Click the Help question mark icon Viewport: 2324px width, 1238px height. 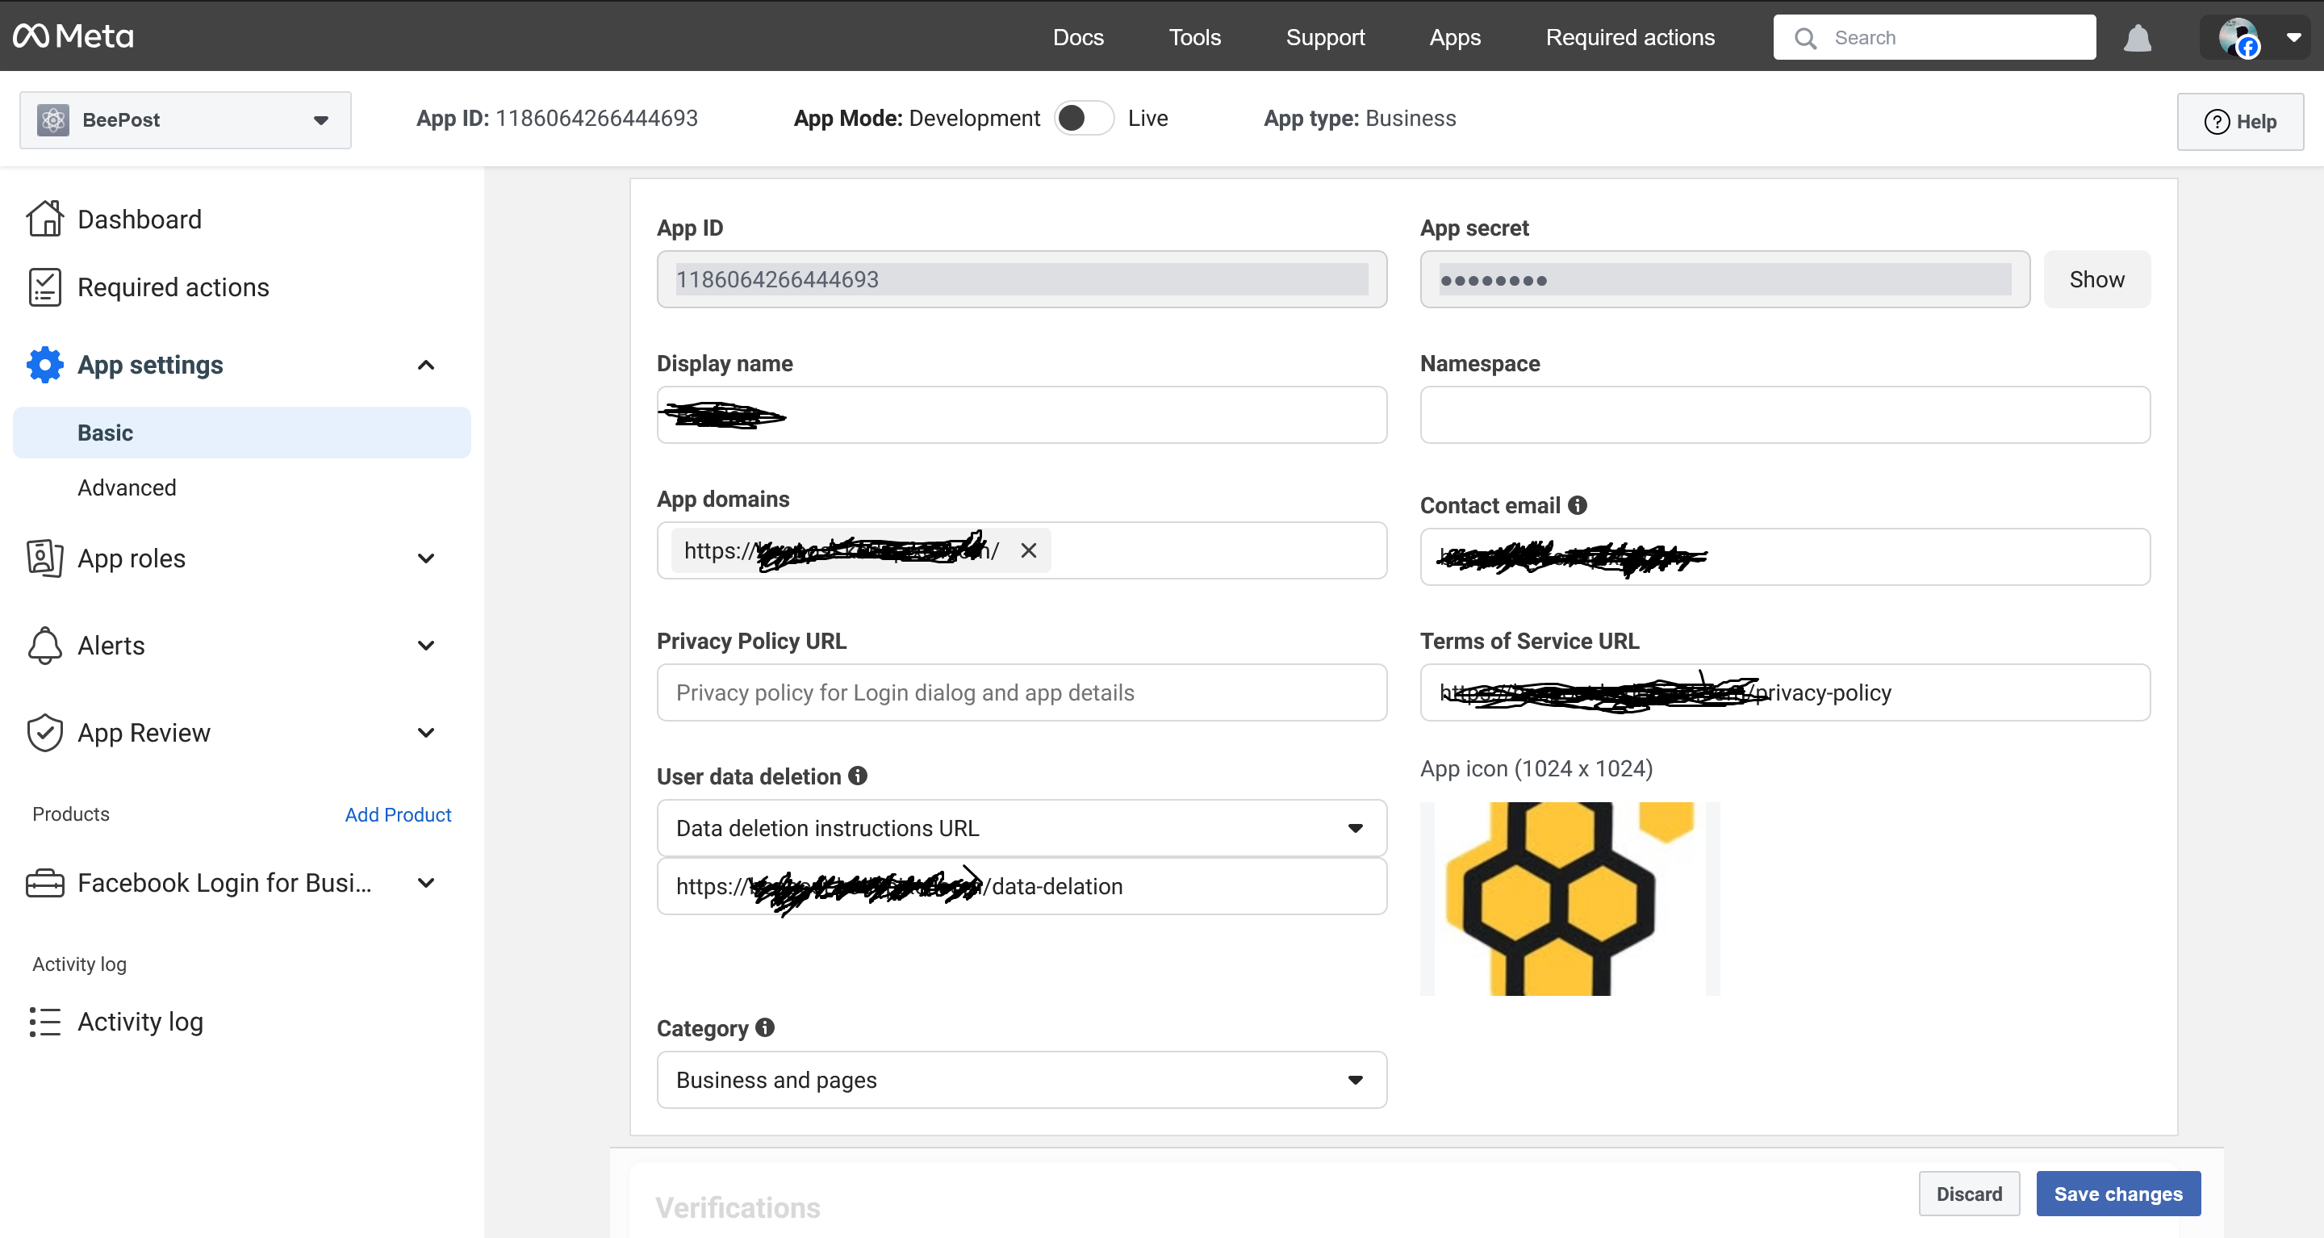click(2217, 122)
